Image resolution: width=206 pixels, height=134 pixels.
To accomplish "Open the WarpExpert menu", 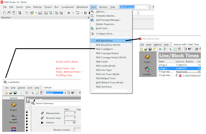I will pos(82,7).
